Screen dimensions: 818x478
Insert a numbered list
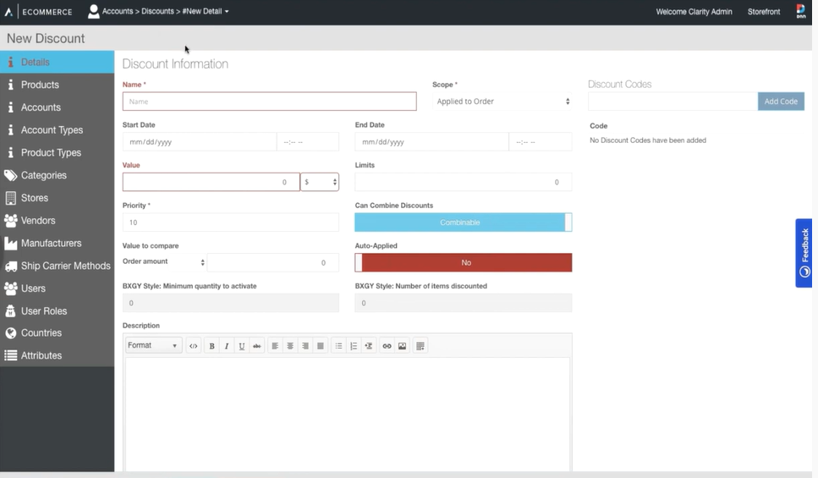[354, 346]
